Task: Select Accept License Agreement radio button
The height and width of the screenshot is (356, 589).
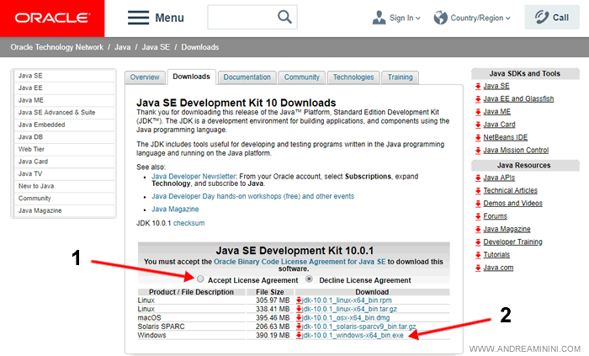Action: pyautogui.click(x=200, y=279)
